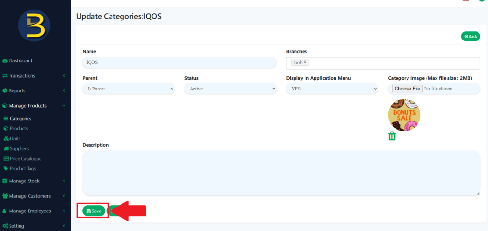Open Display In Application Menu dropdown
This screenshot has height=231, width=488.
(332, 89)
